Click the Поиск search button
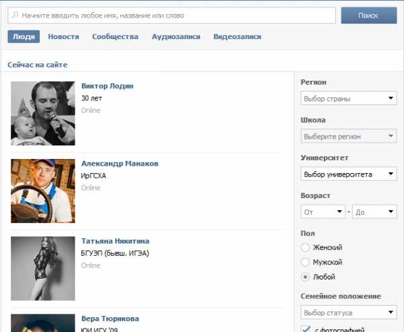The image size is (404, 332). (369, 15)
